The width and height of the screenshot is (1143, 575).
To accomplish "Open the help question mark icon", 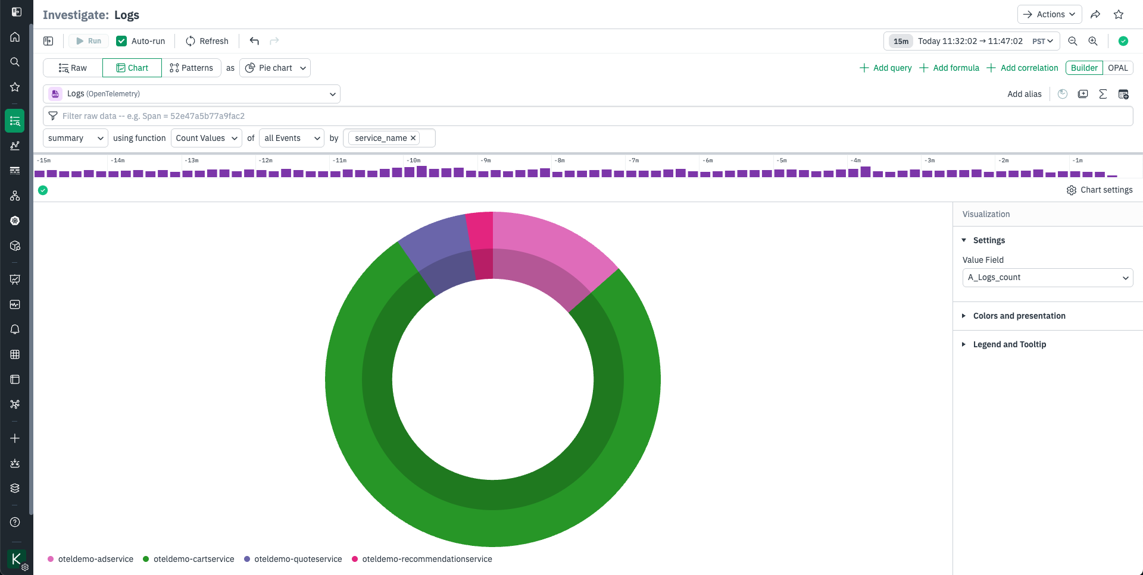I will click(x=15, y=522).
